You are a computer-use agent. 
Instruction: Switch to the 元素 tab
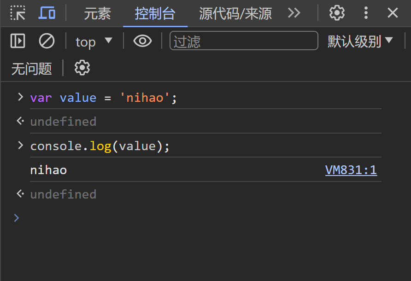click(x=97, y=14)
